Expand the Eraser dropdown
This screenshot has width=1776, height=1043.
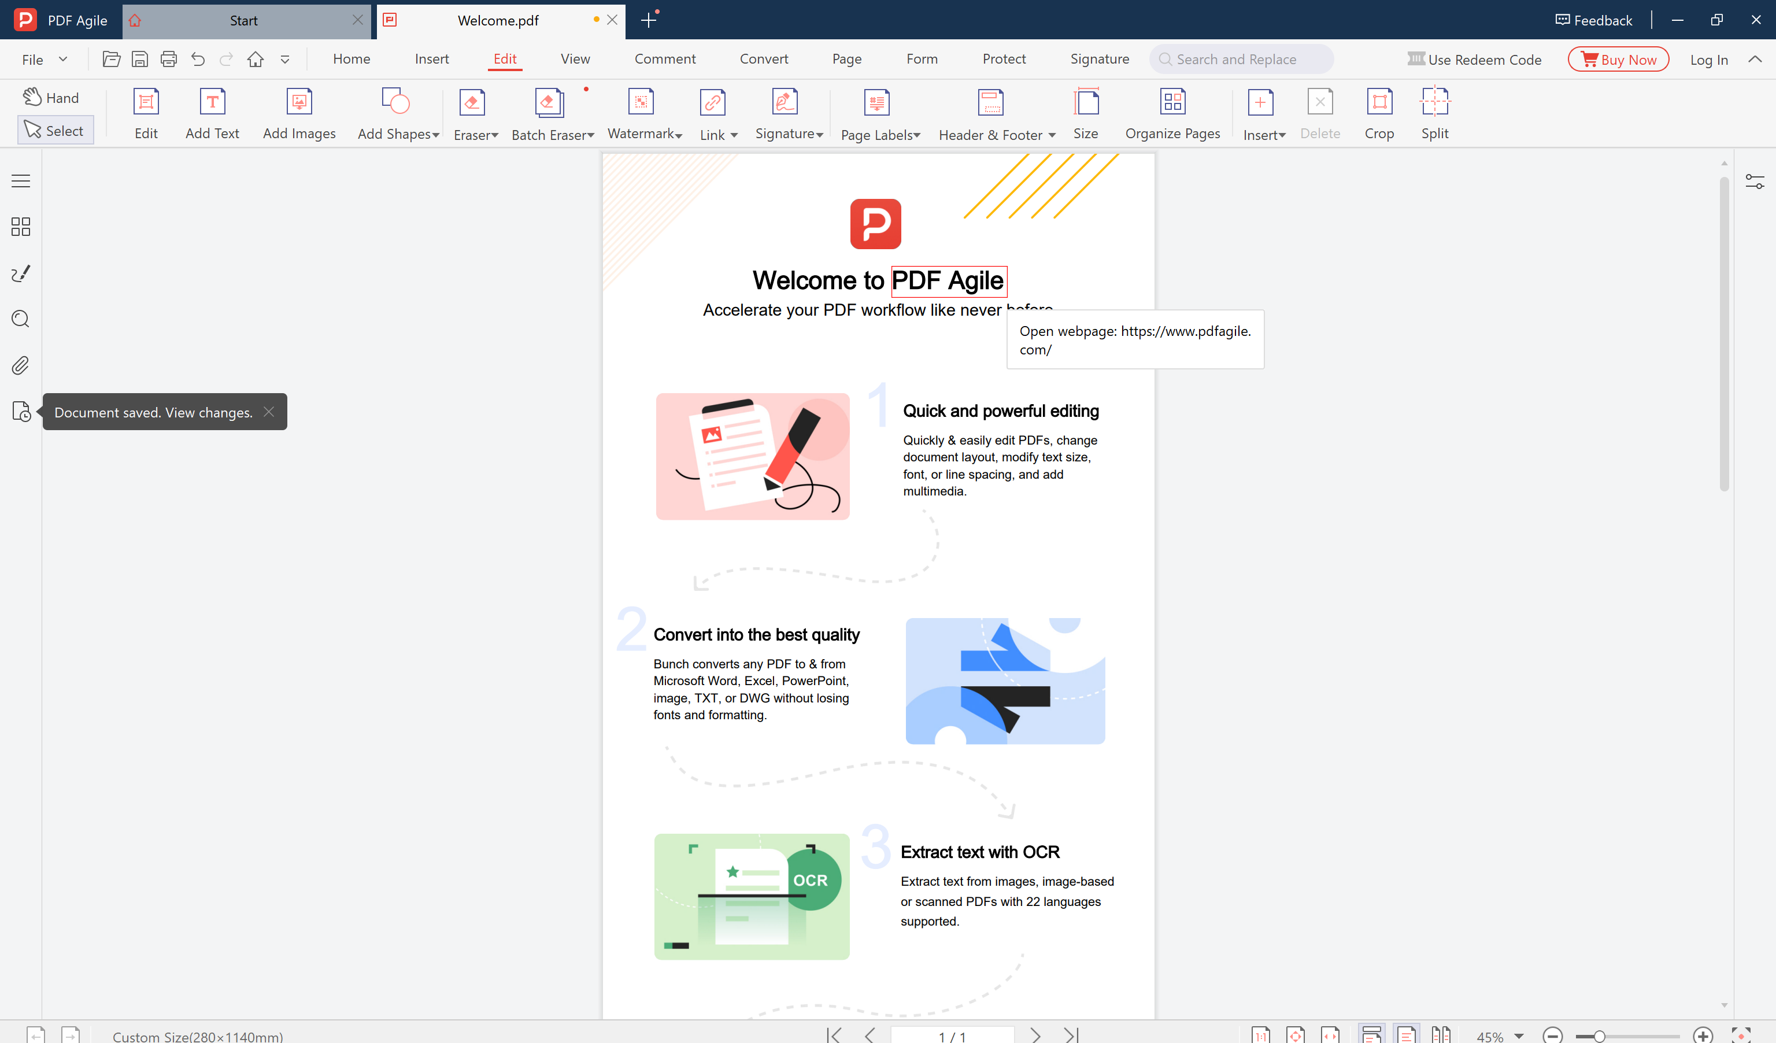click(x=495, y=135)
